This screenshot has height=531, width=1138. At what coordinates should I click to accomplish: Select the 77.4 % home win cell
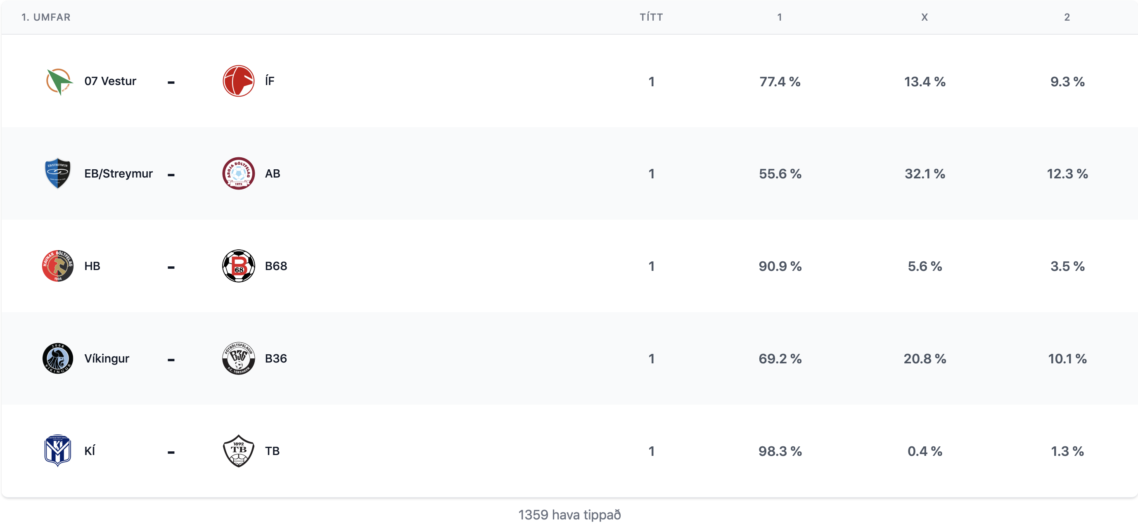pyautogui.click(x=780, y=82)
